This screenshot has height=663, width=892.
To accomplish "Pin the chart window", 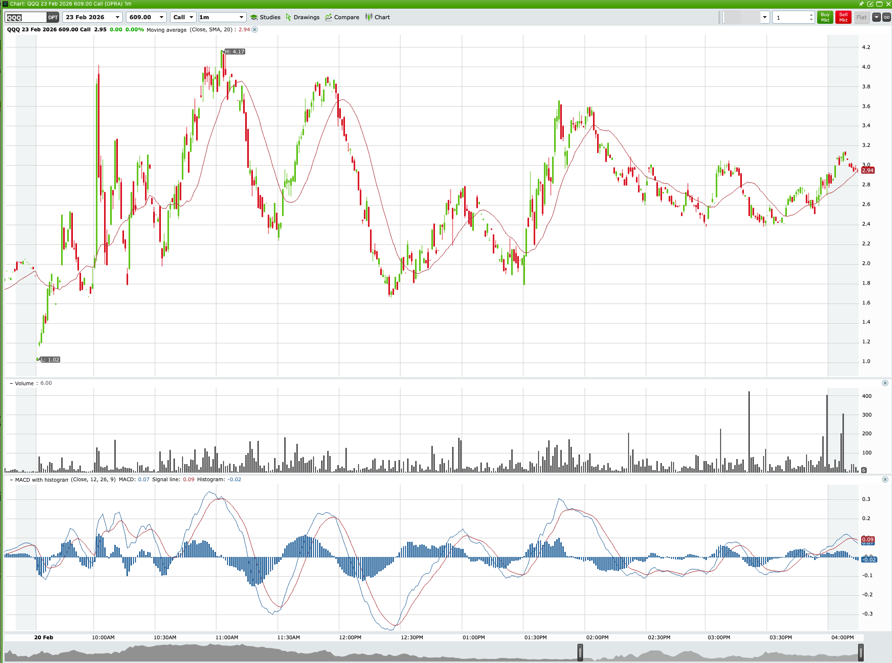I will click(x=861, y=4).
